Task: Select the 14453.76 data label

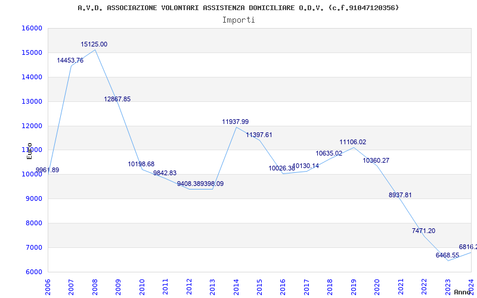Action: coord(70,61)
